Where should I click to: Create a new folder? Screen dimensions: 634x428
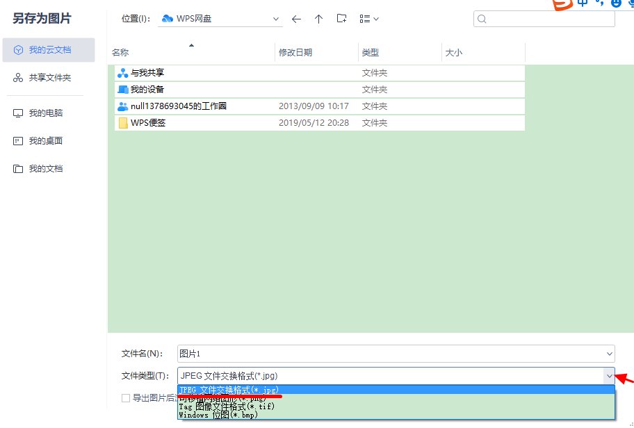341,19
